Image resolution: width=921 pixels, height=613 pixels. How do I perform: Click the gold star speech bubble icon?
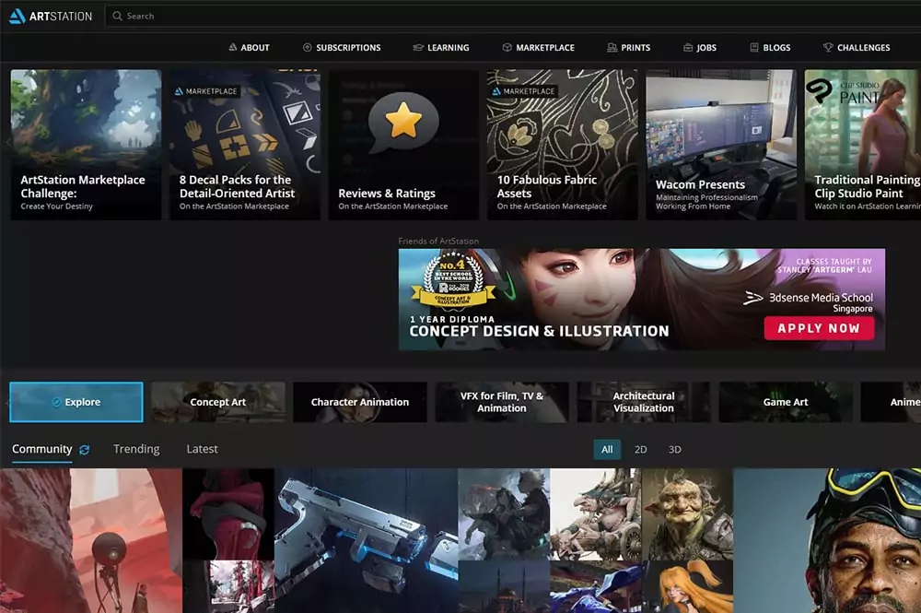[x=403, y=122]
